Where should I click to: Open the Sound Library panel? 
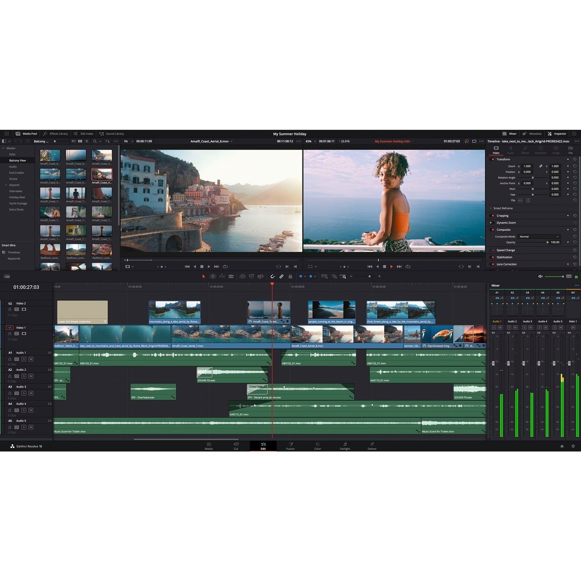(x=112, y=133)
